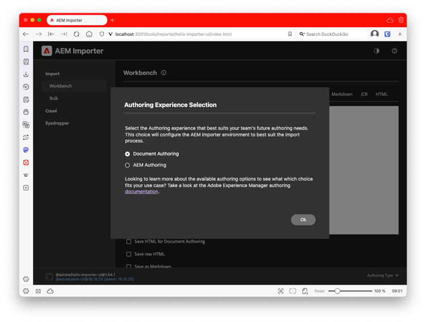Switch to the Markdown tab

342,94
